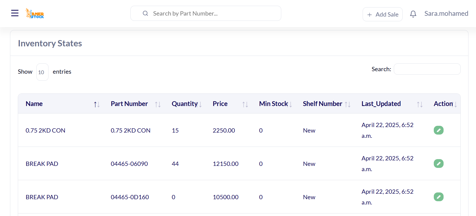Edit BREAK PAD 04465-06090 entry
Image resolution: width=476 pixels, height=216 pixels.
pos(438,164)
